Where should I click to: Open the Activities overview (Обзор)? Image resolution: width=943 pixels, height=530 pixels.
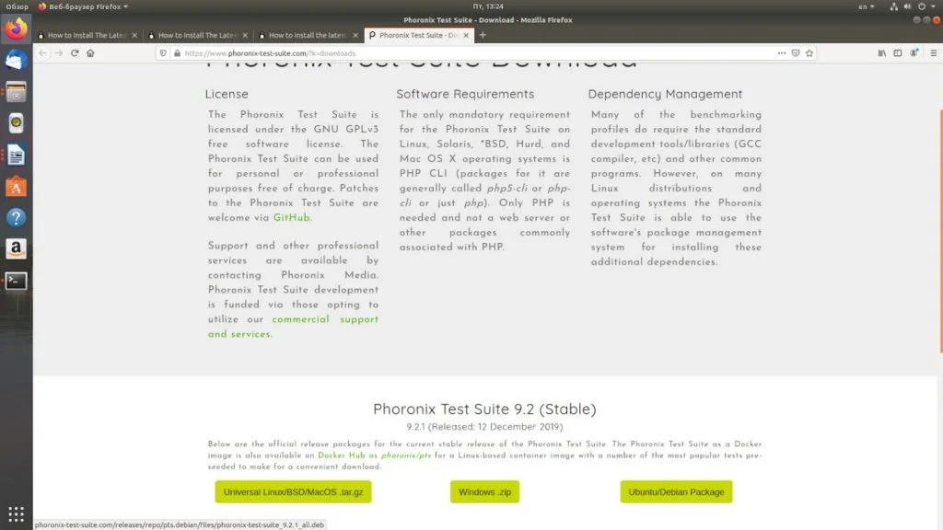point(17,6)
